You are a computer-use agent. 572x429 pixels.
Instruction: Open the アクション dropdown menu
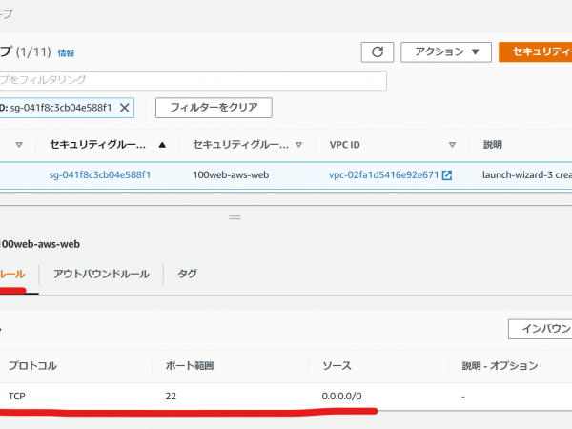(x=446, y=52)
